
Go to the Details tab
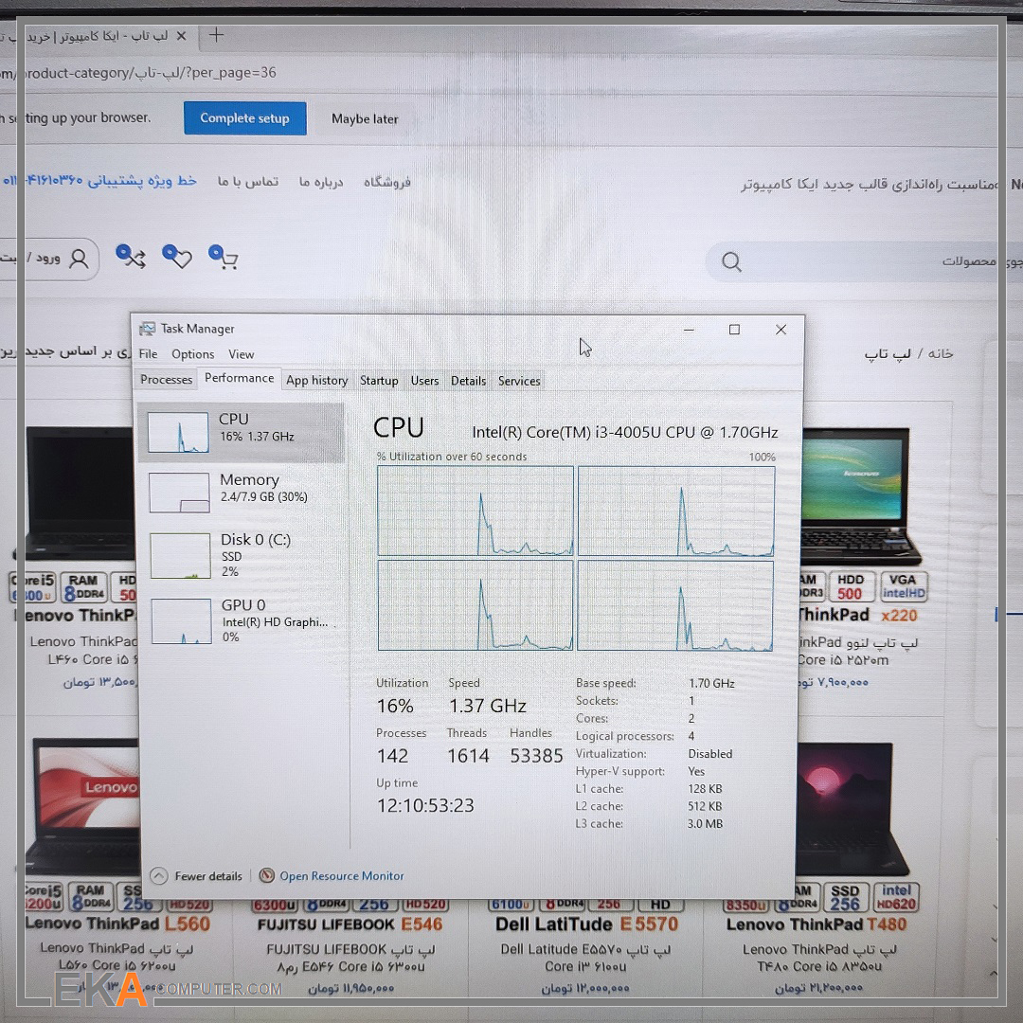[469, 381]
